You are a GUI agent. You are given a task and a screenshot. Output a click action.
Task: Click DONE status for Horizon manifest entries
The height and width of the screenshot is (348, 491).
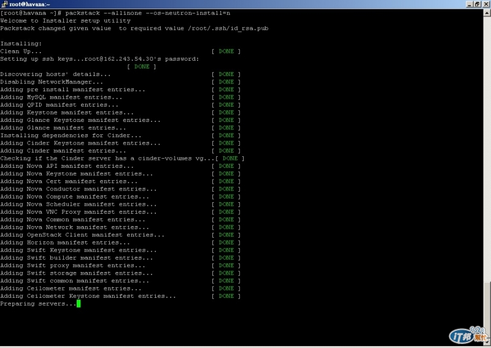click(x=226, y=243)
